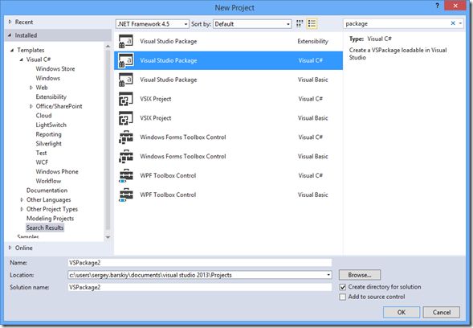Open the help question mark
This screenshot has width=473, height=328.
437,6
